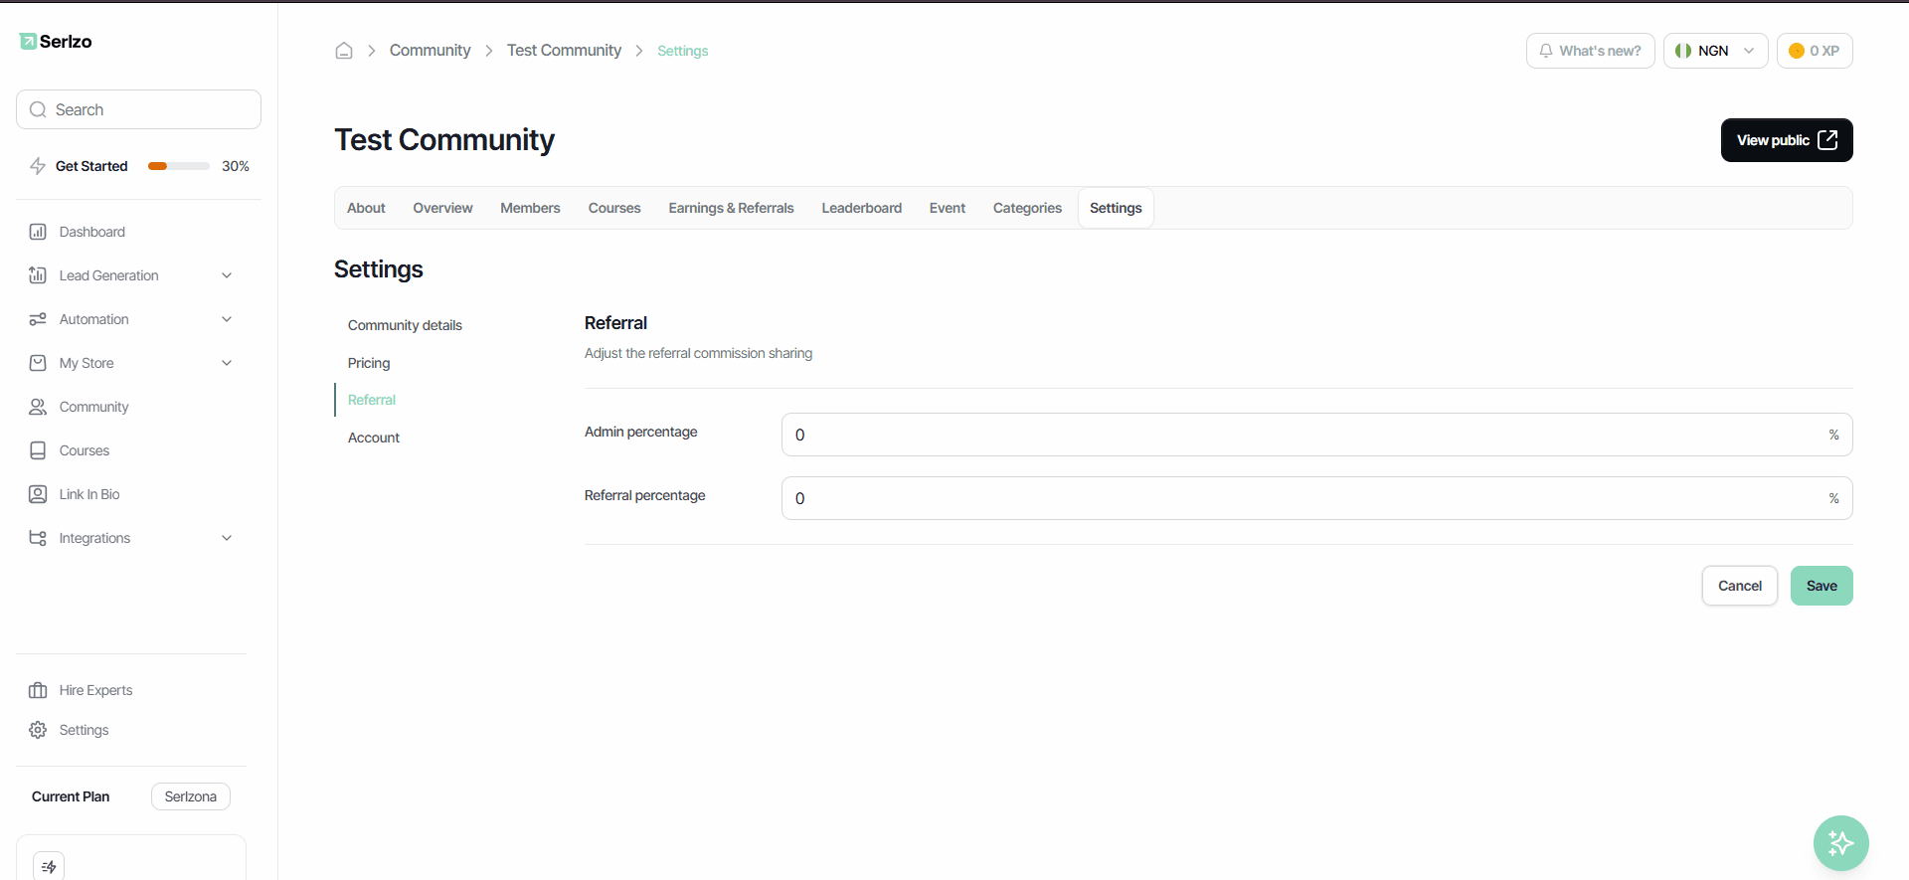Image resolution: width=1909 pixels, height=880 pixels.
Task: Click the external link icon in View public
Action: pyautogui.click(x=1827, y=140)
